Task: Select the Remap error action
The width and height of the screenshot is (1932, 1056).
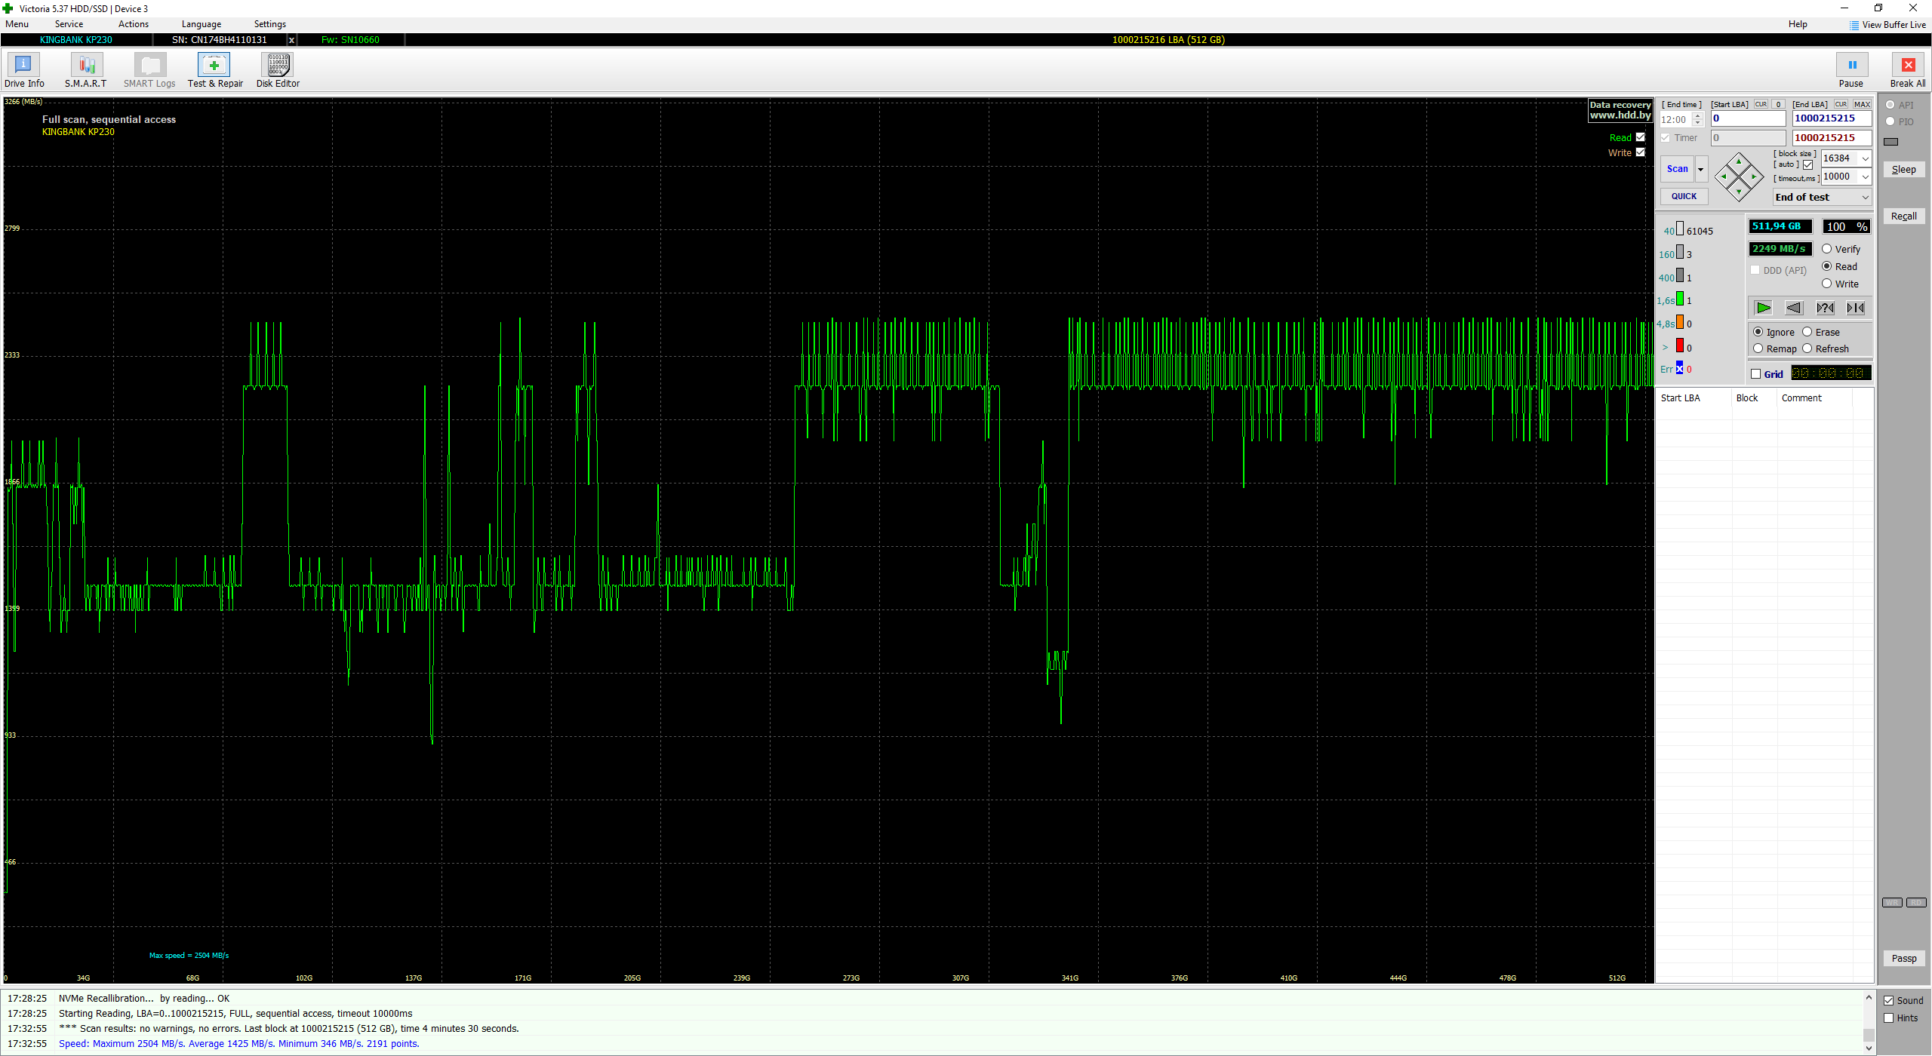Action: tap(1758, 348)
